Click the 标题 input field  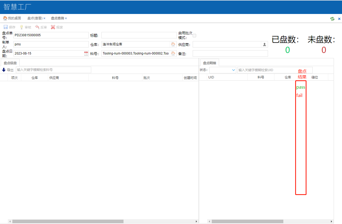pyautogui.click(x=139, y=35)
